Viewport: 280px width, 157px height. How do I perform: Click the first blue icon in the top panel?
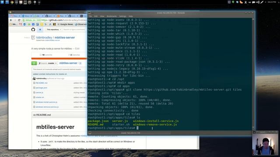click(2, 2)
